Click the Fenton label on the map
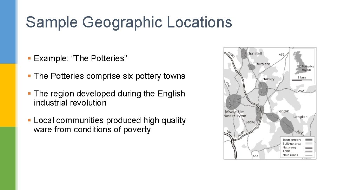Viewport: 337px width, 190px height. point(283,111)
